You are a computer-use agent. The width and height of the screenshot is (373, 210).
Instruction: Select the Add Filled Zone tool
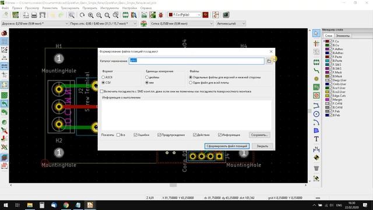point(316,87)
